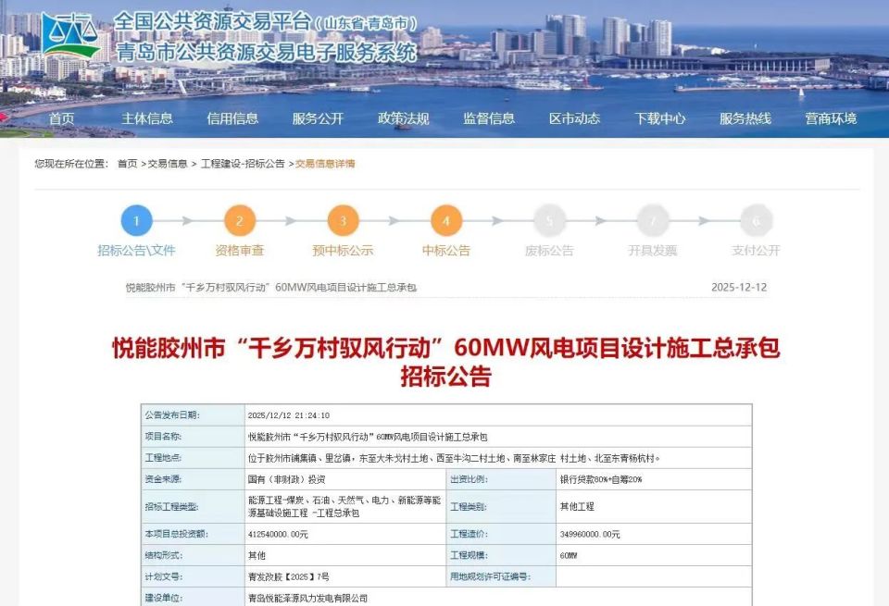Click the value 青岛悦能泽源风力发电有限公司
The width and height of the screenshot is (889, 606).
click(x=307, y=598)
